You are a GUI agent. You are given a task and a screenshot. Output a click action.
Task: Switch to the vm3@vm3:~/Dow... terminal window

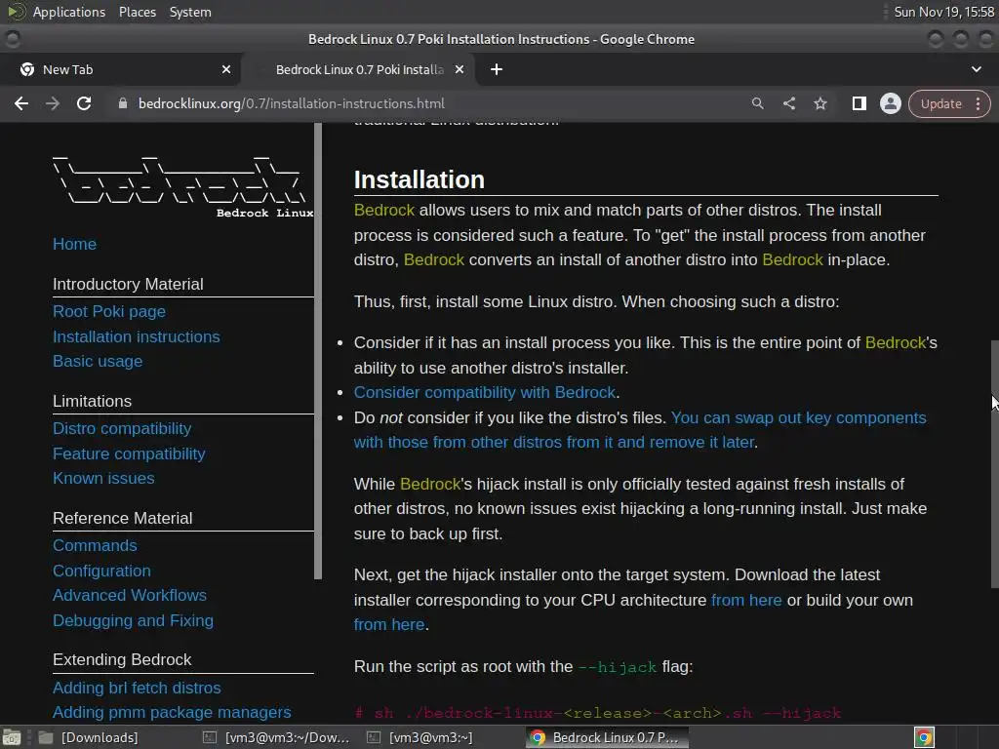click(276, 737)
